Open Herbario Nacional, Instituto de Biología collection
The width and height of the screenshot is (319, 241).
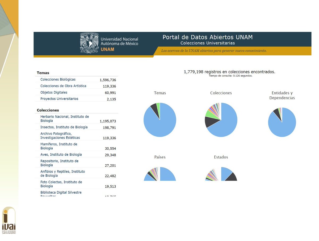65,119
